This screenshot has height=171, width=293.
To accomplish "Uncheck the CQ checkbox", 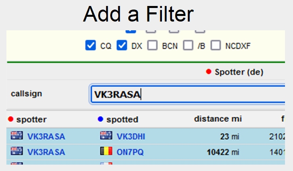I will tap(91, 45).
